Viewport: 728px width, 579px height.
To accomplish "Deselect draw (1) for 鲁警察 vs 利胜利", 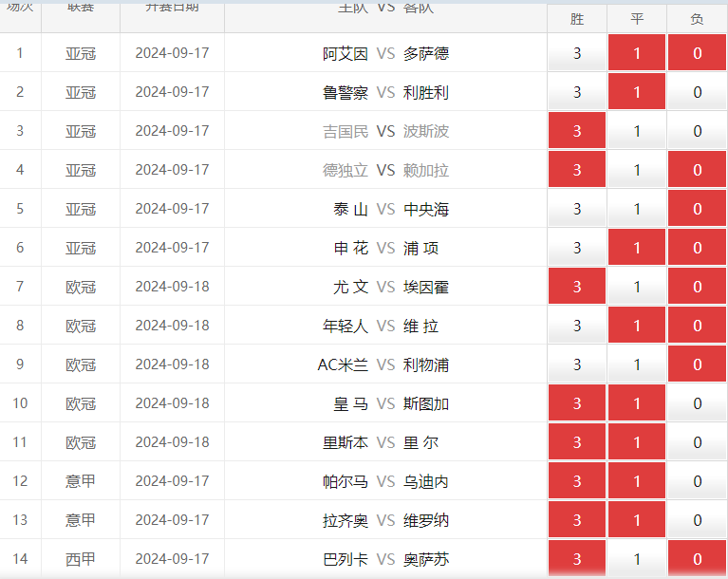I will click(x=637, y=92).
